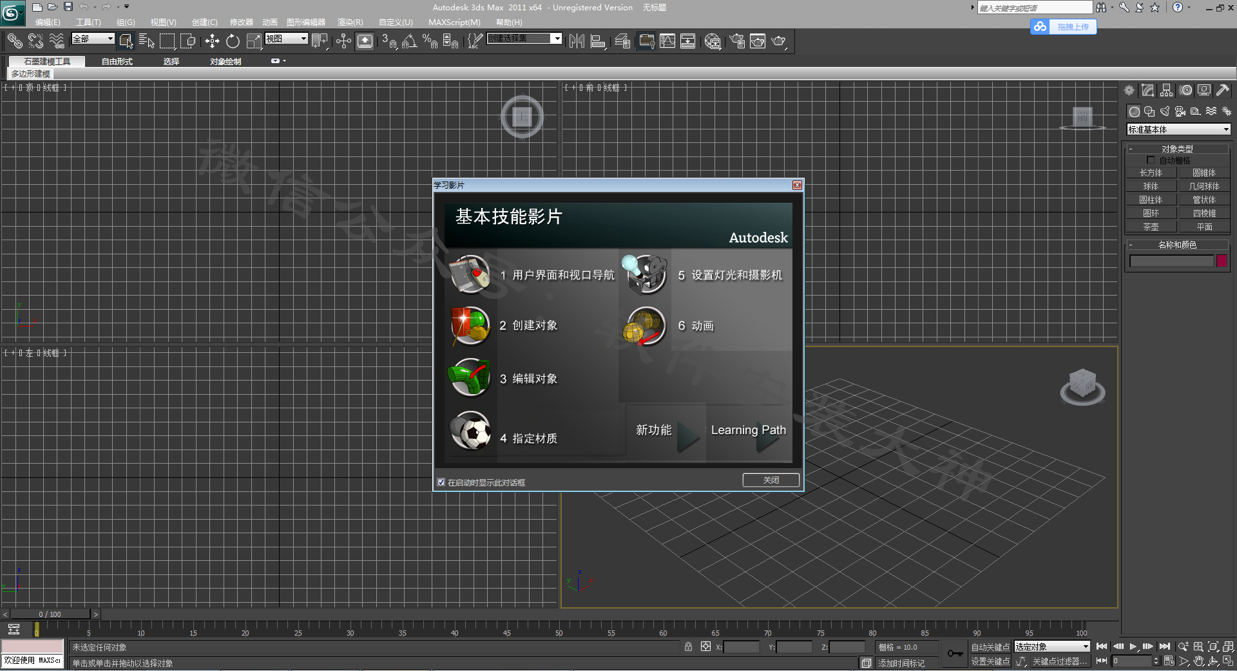Expand the ribbon minimize options arrow
This screenshot has width=1237, height=671.
(284, 61)
